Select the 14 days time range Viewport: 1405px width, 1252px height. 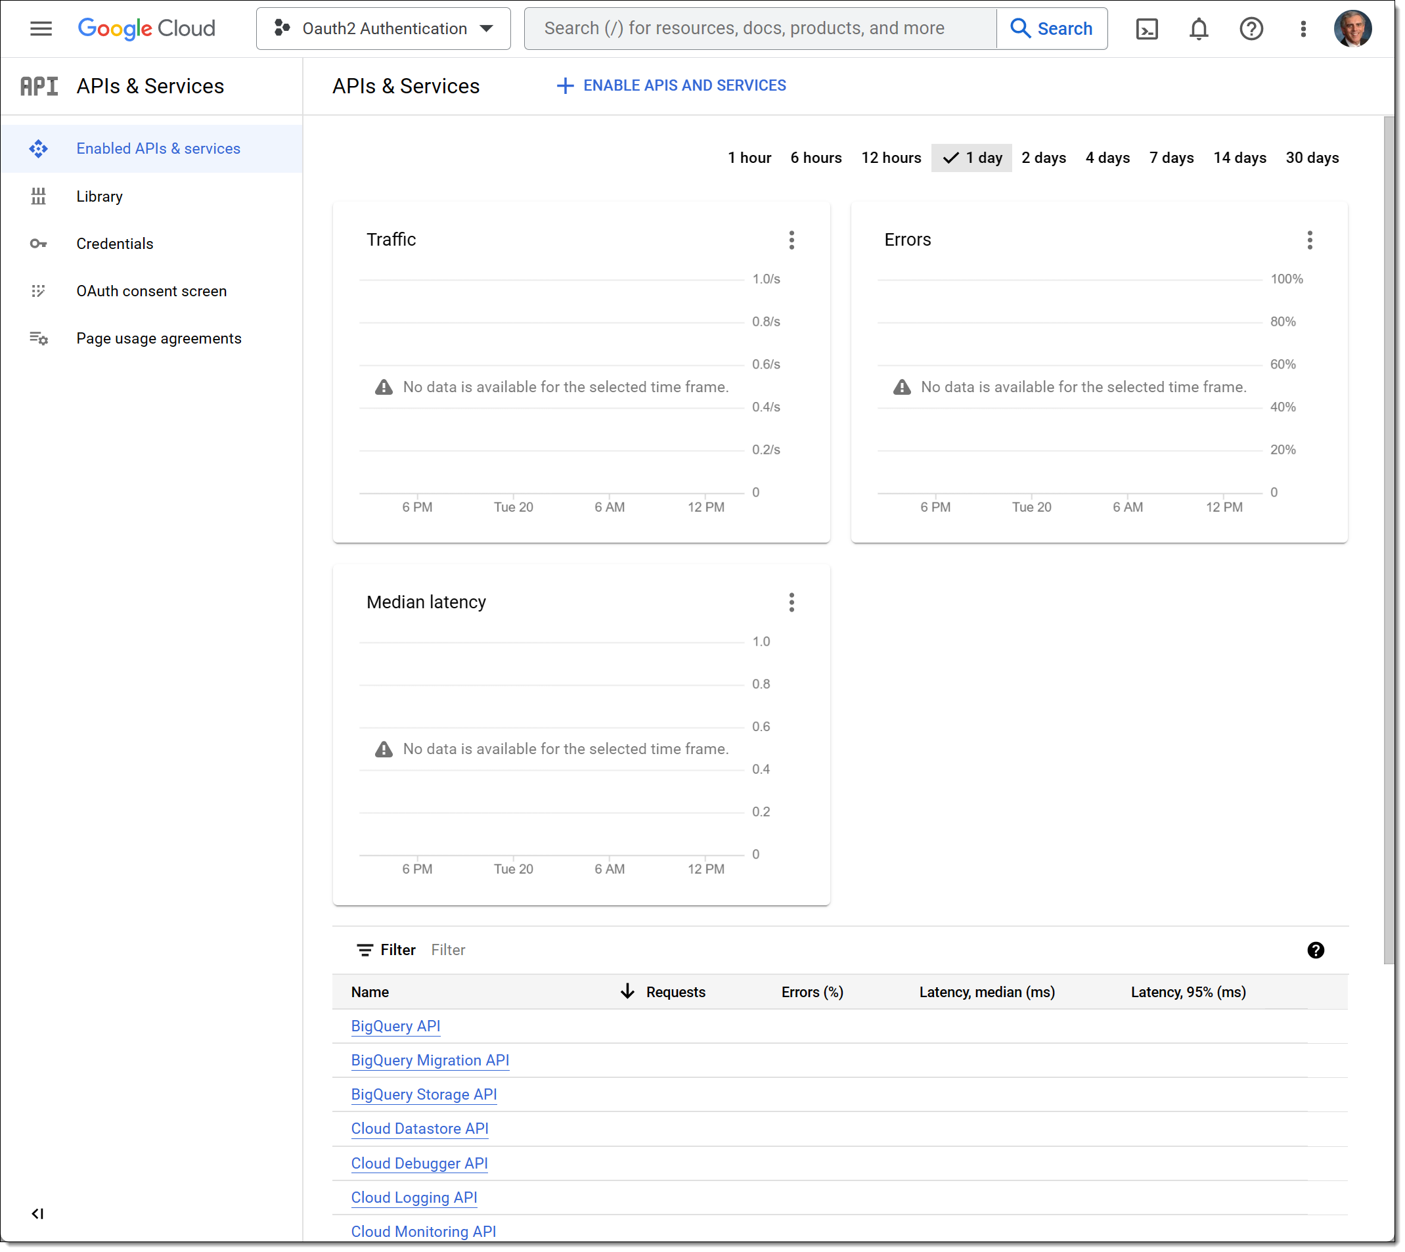tap(1240, 158)
